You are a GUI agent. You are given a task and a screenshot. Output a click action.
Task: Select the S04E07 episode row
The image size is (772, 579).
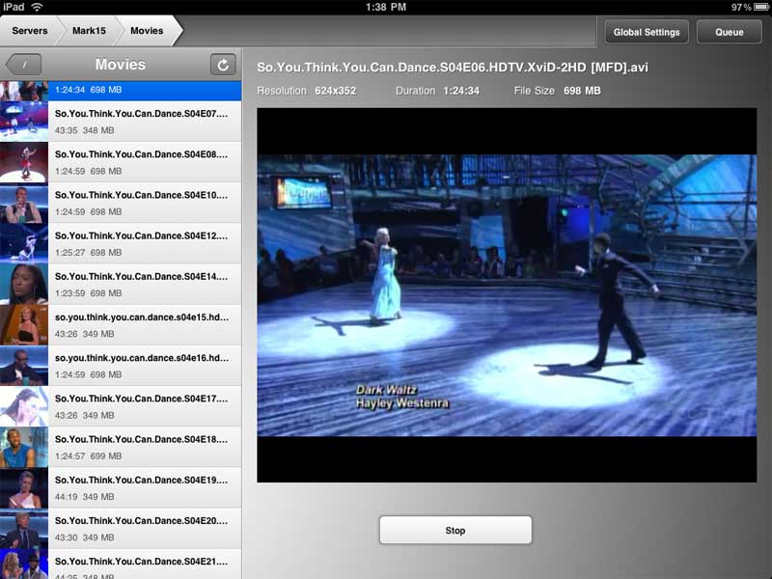click(x=121, y=122)
